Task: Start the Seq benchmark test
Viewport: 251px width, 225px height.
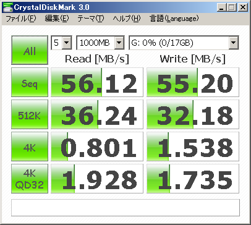Action: tap(30, 82)
